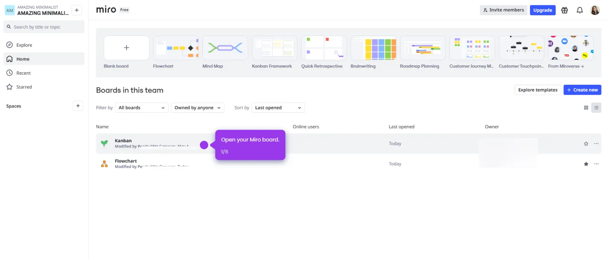Select the Roadmap Planning template thumbnail

[423, 48]
